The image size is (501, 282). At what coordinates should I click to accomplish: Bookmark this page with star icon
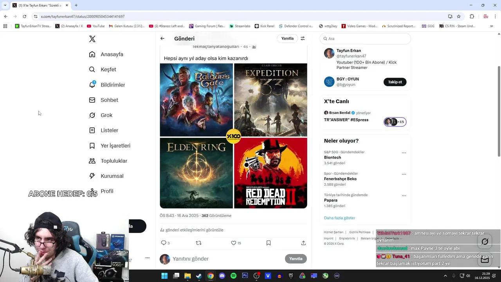click(x=459, y=16)
